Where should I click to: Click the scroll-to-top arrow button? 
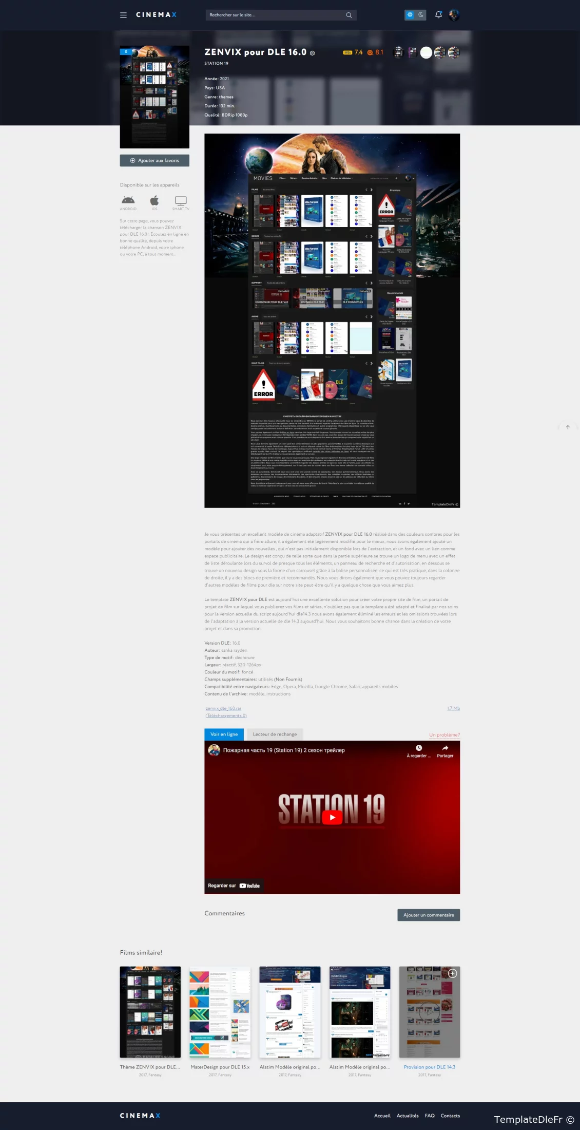(x=568, y=427)
